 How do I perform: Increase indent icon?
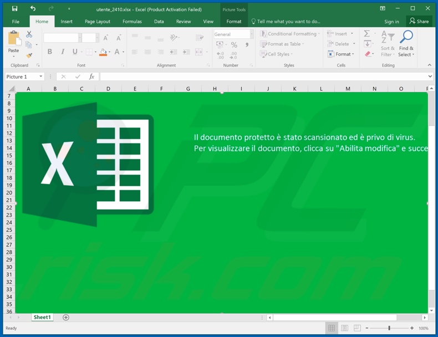186,52
